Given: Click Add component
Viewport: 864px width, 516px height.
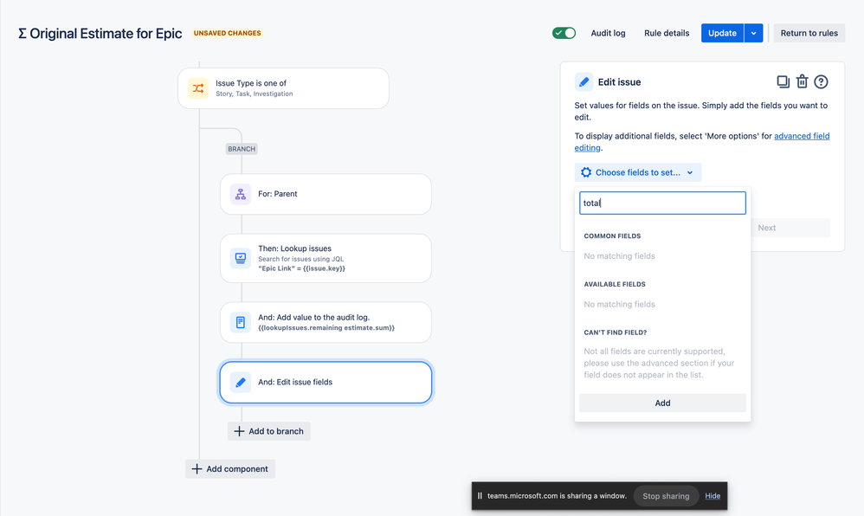Looking at the screenshot, I should click(230, 469).
